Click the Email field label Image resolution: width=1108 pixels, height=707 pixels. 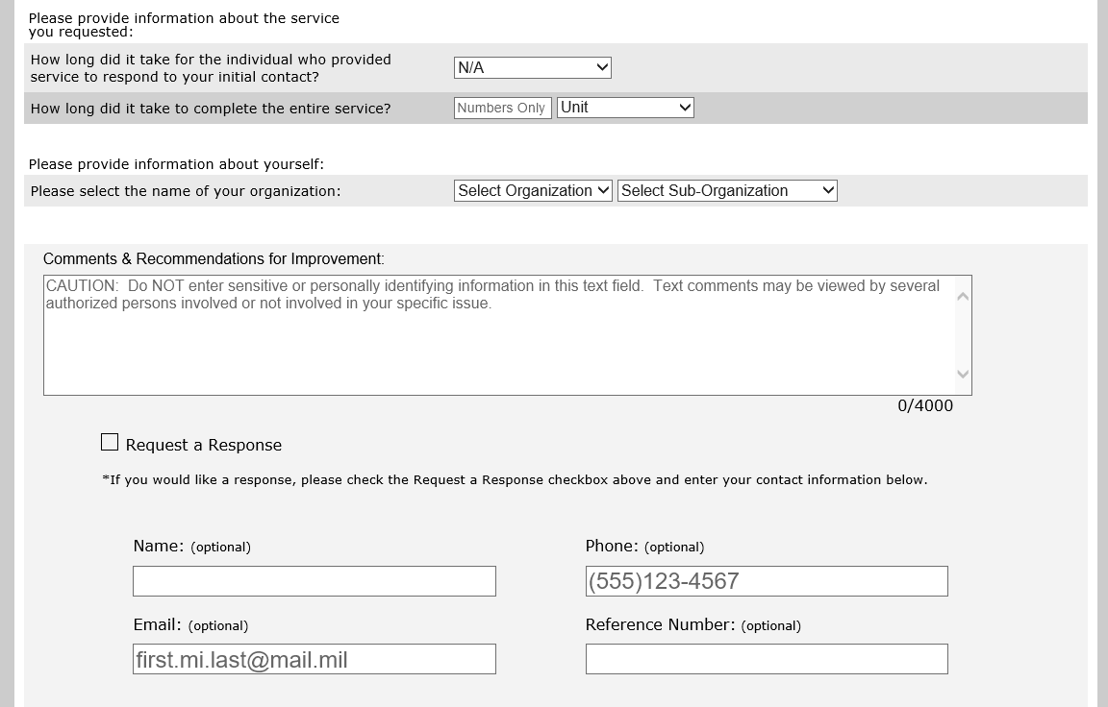pos(190,625)
